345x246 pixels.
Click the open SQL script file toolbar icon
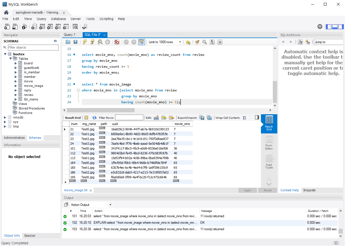point(15,27)
